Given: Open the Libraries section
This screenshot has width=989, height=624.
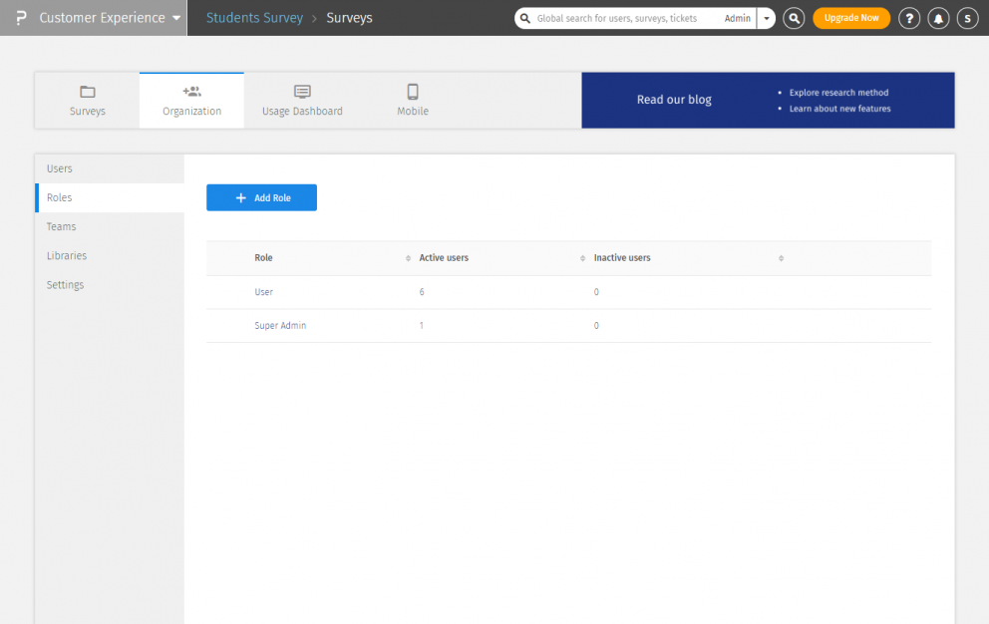Looking at the screenshot, I should click(66, 255).
